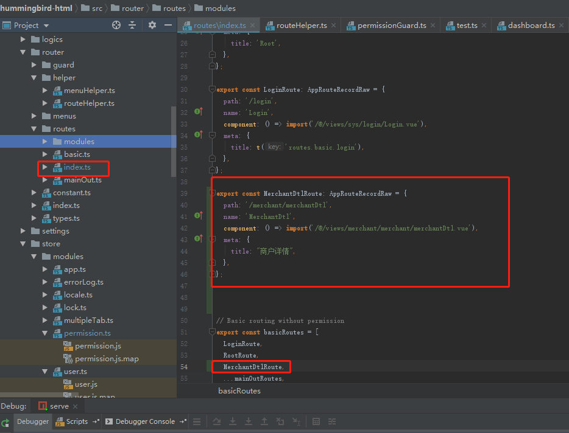
Task: Click restore layout icon beside Debugger Console
Action: tap(183, 421)
